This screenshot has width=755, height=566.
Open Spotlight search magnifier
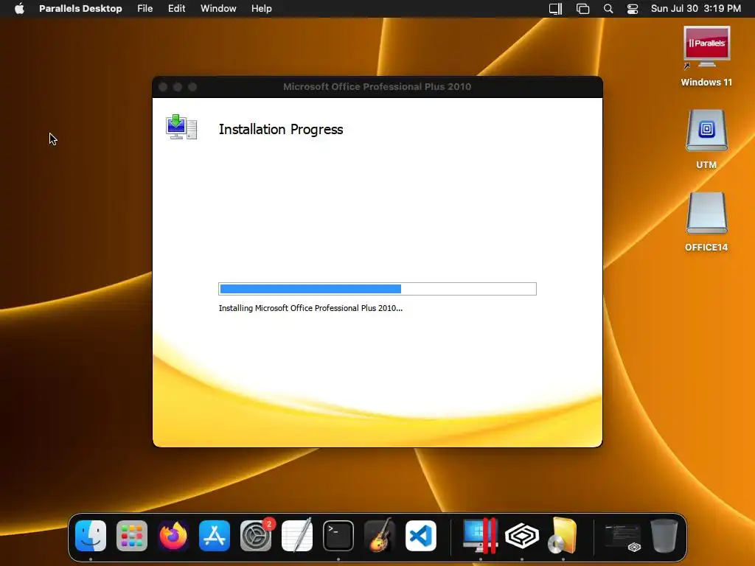[608, 9]
